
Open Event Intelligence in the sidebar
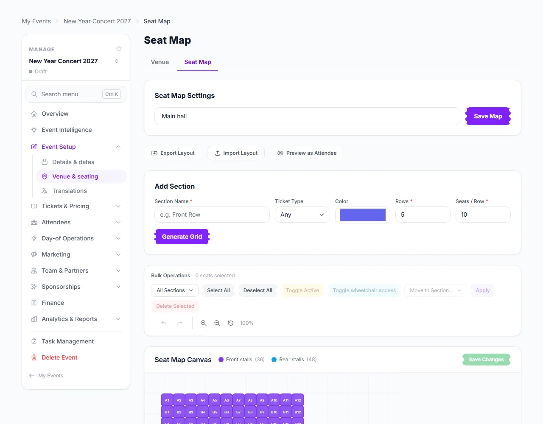76,130
